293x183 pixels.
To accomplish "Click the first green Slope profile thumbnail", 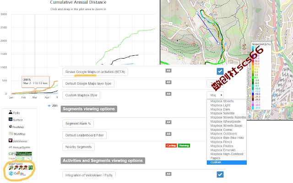I will point(19,159).
